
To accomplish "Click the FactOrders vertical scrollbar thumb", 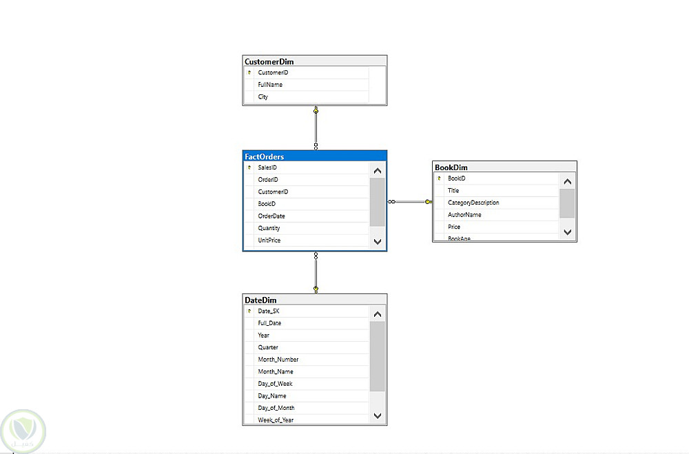I will [x=377, y=202].
